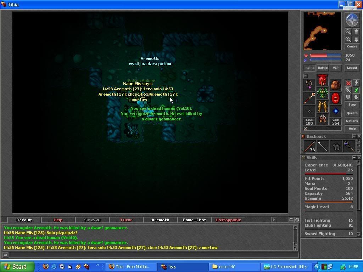Move the minimap up one floor

356,32
